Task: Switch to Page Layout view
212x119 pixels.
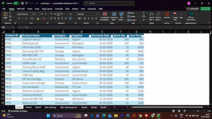Action: (x=179, y=111)
